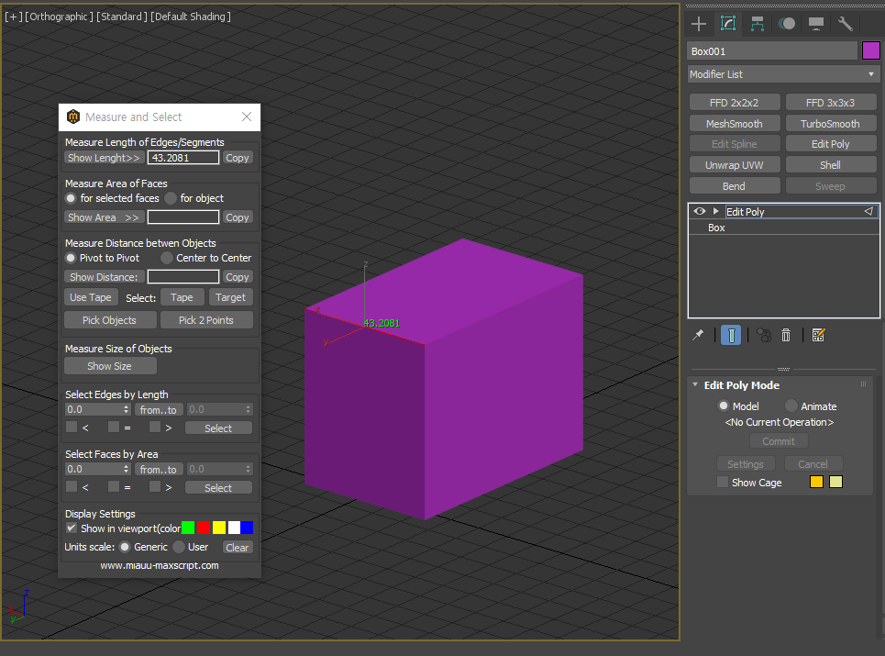Enable Show Cage checkbox
Viewport: 885px width, 656px height.
pyautogui.click(x=723, y=482)
